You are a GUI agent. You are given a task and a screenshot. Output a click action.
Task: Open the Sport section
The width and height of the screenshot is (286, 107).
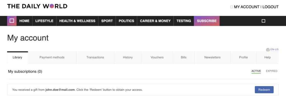107,21
